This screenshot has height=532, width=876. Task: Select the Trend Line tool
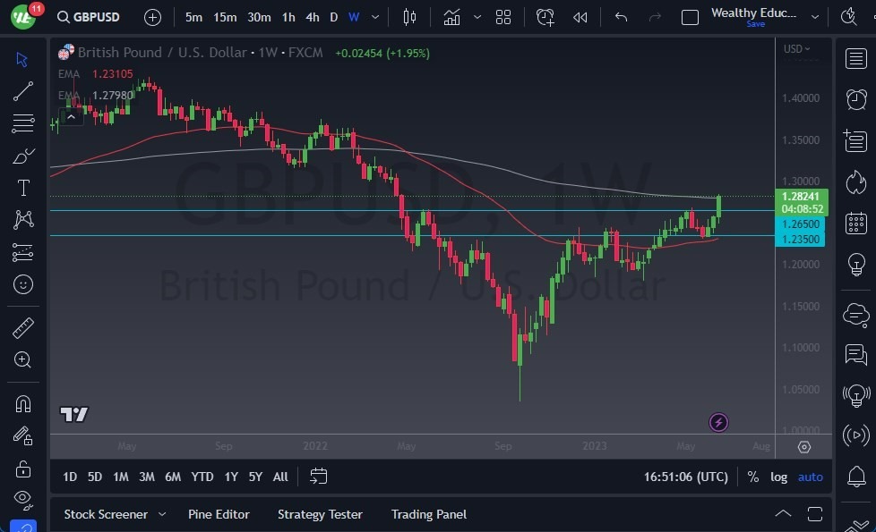24,91
